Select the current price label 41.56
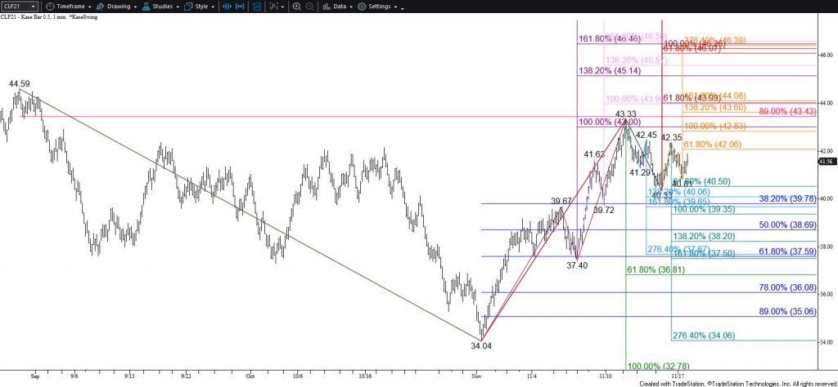 825,162
